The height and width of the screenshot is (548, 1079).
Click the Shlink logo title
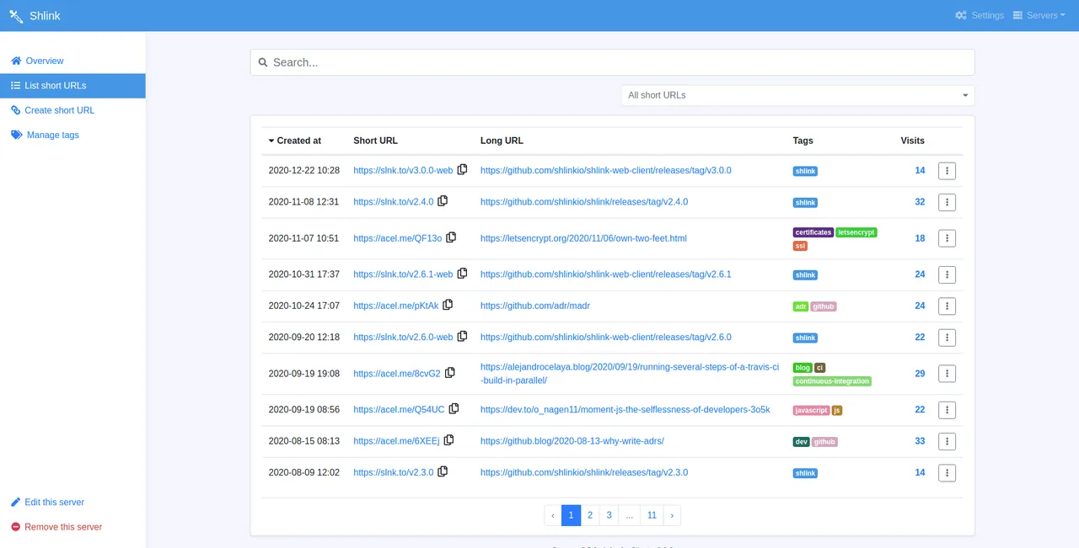tap(35, 15)
